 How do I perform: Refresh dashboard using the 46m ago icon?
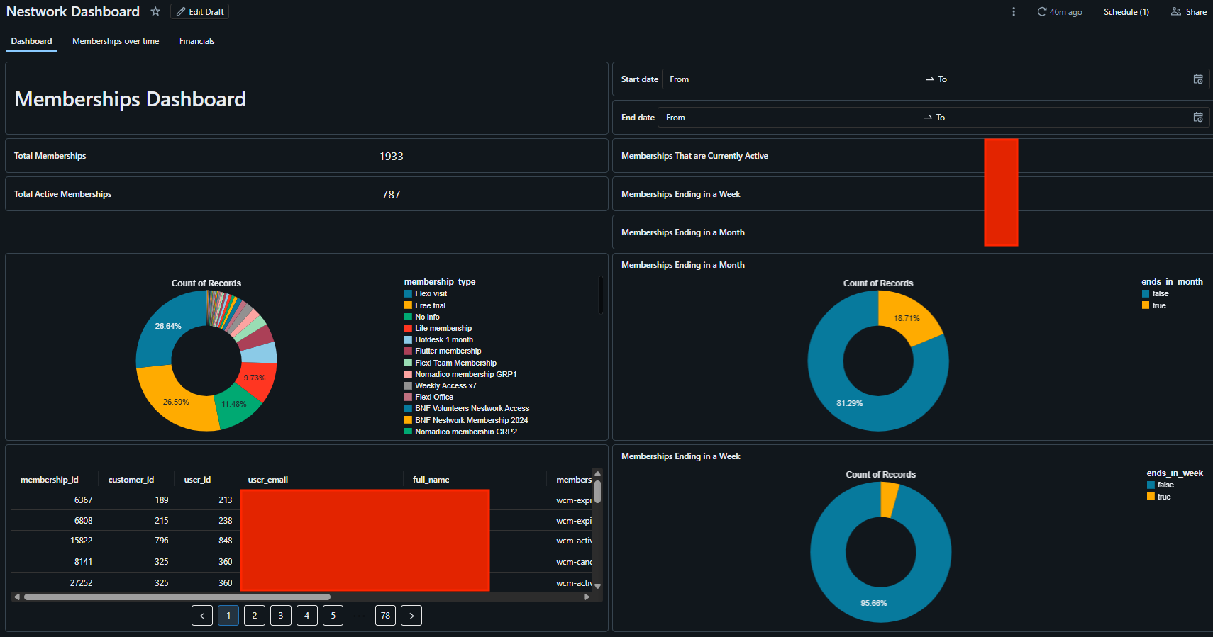1042,12
